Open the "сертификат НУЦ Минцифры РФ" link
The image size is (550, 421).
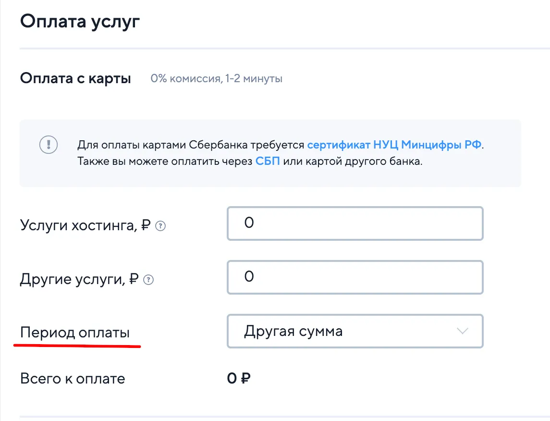click(394, 145)
